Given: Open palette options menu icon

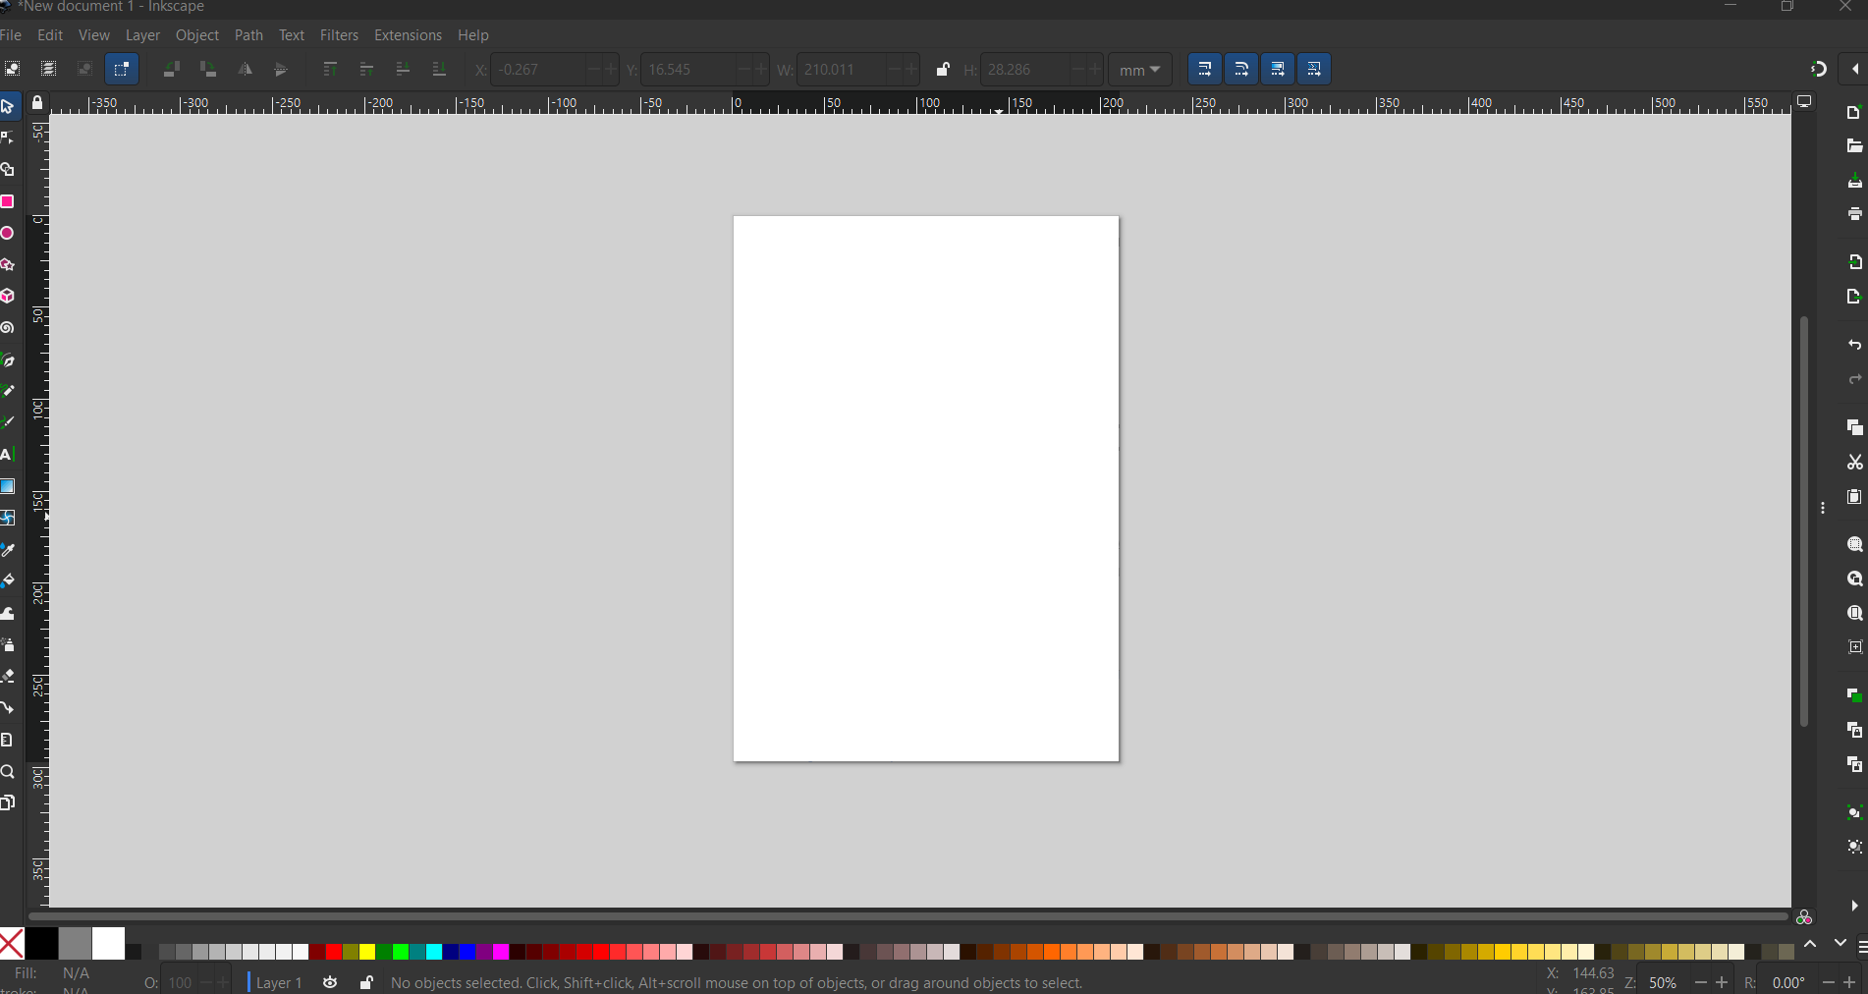Looking at the screenshot, I should (1861, 947).
